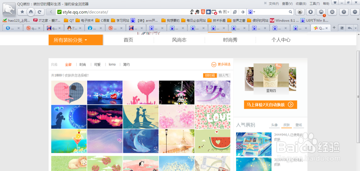This screenshot has width=360, height=171.
Task: Select the 可爱 style filter
Action: 97,64
